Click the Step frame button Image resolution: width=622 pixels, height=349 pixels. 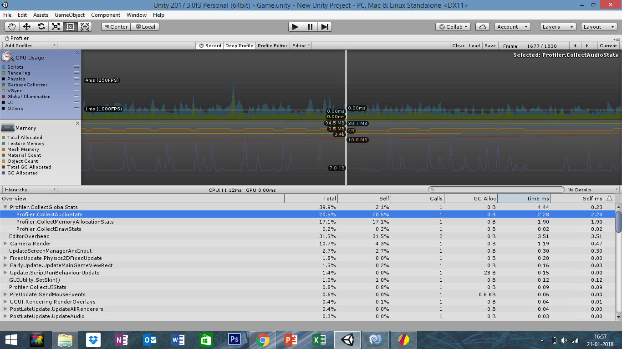click(x=325, y=27)
